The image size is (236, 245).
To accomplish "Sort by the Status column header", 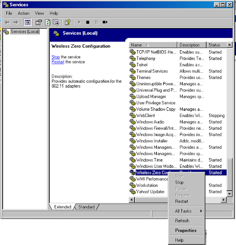I will (216, 45).
